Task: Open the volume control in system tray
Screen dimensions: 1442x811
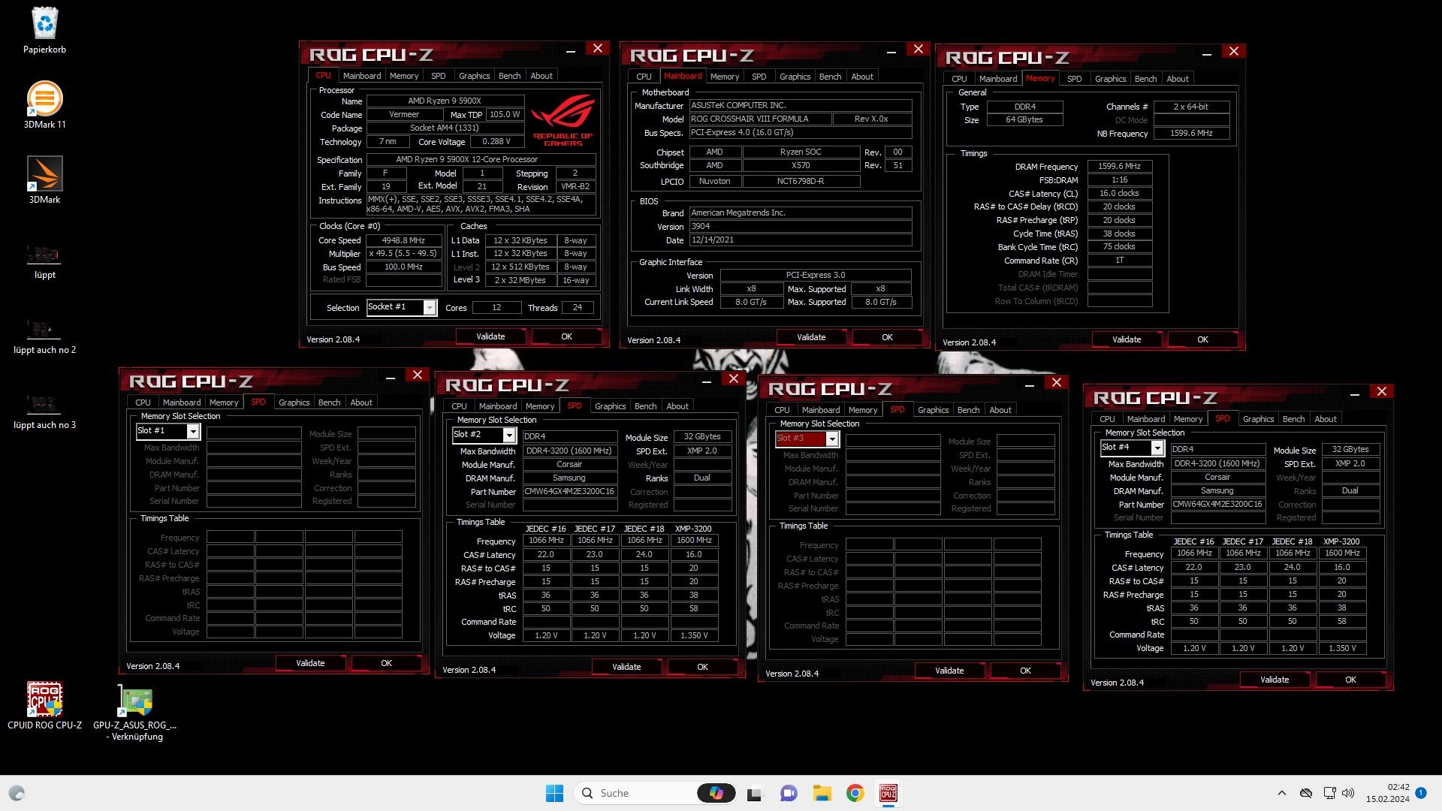Action: point(1348,793)
